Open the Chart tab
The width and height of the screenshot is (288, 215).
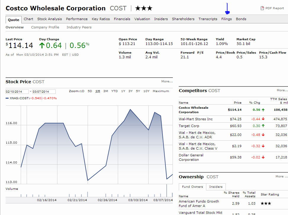[28, 19]
